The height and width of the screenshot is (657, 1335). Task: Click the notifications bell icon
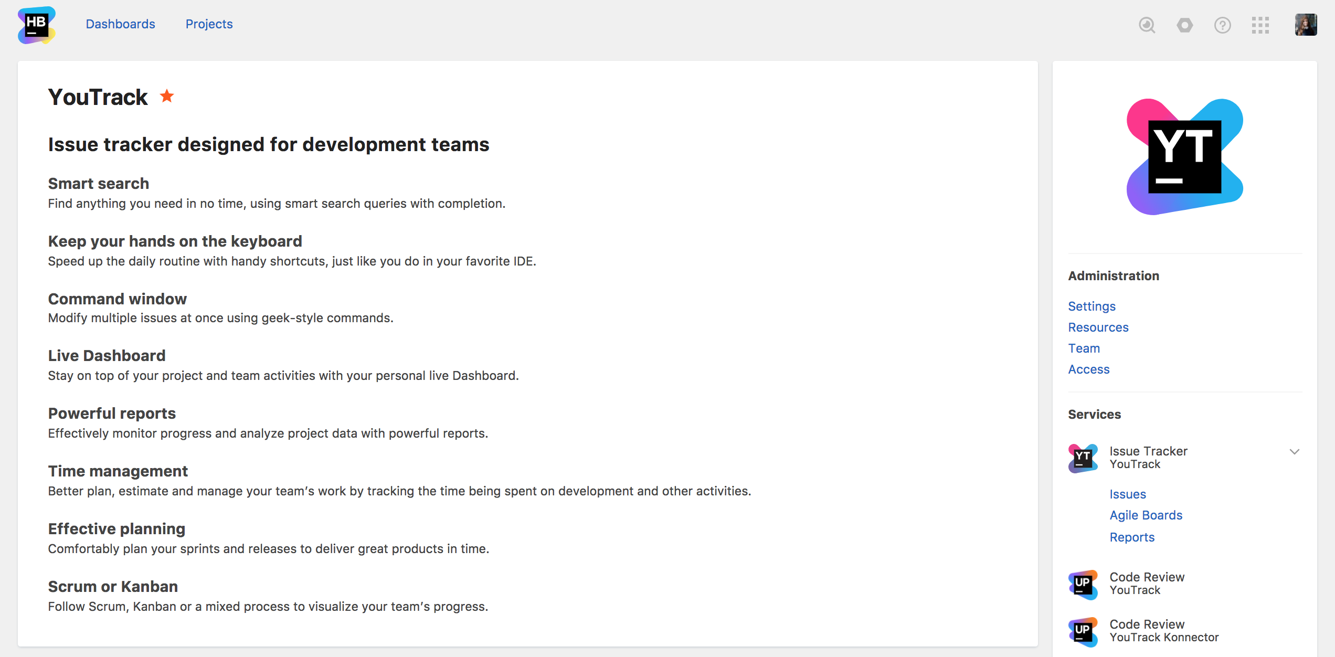tap(1184, 24)
